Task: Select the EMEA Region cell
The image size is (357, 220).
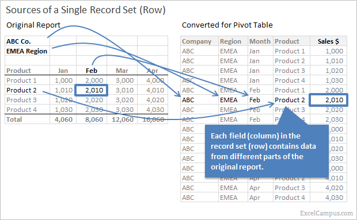Action: pyautogui.click(x=27, y=51)
